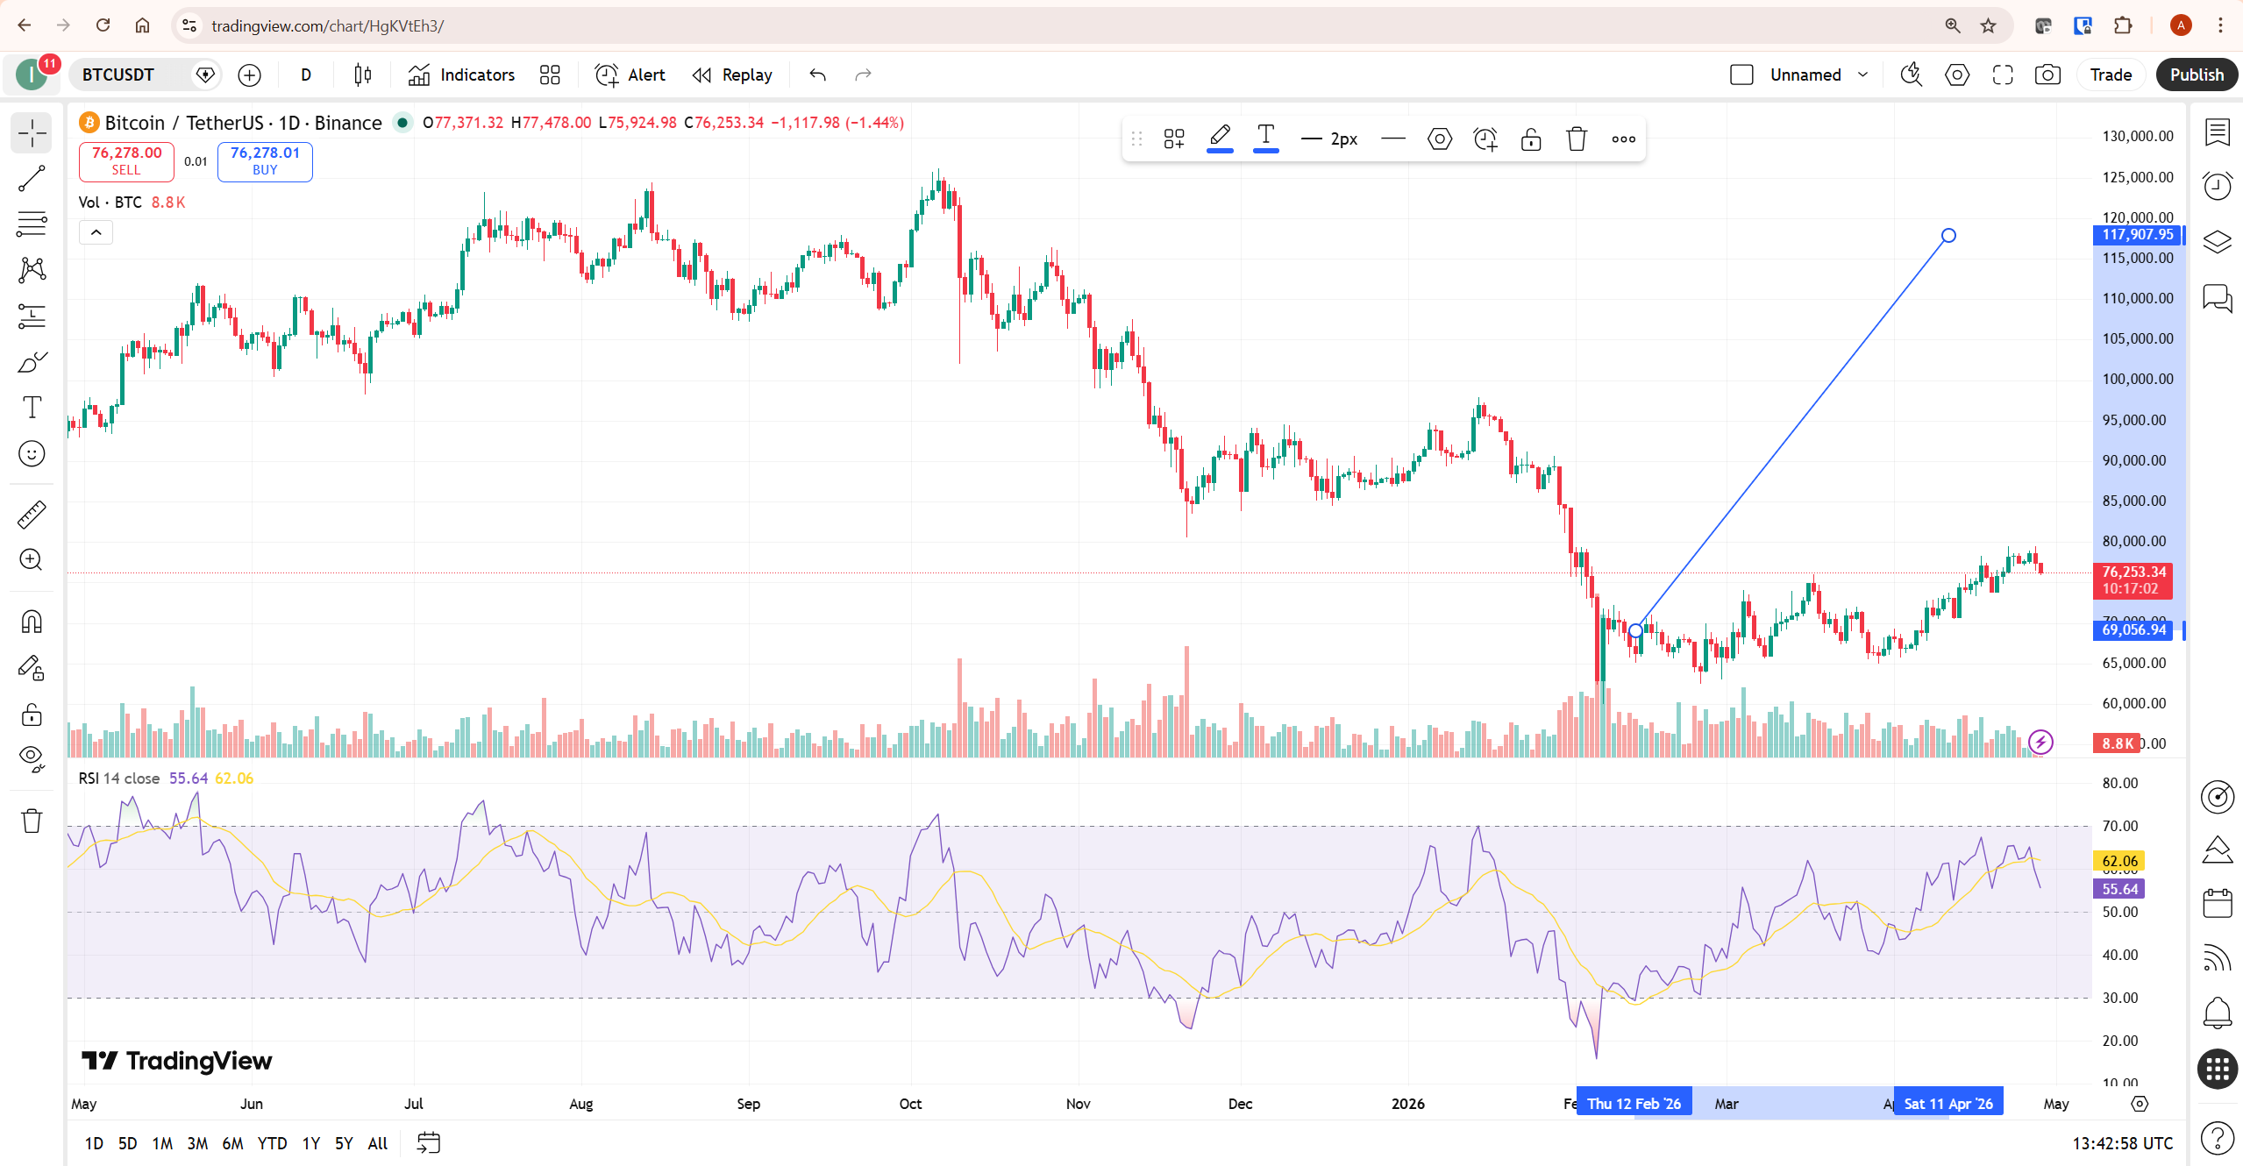Click the Publish button
This screenshot has width=2243, height=1166.
2197,75
